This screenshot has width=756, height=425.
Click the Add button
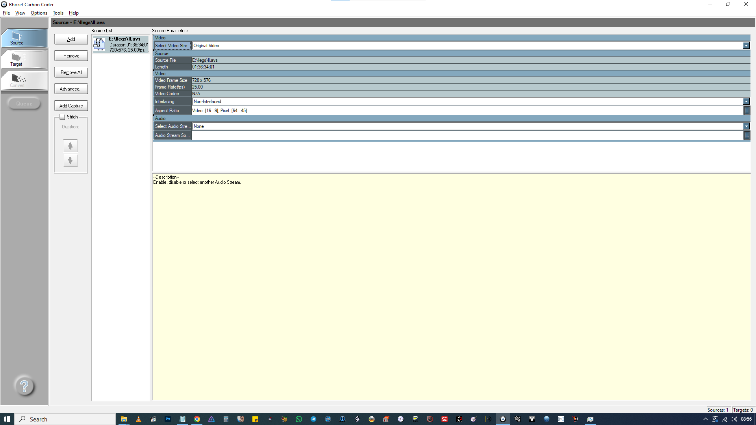pyautogui.click(x=71, y=39)
